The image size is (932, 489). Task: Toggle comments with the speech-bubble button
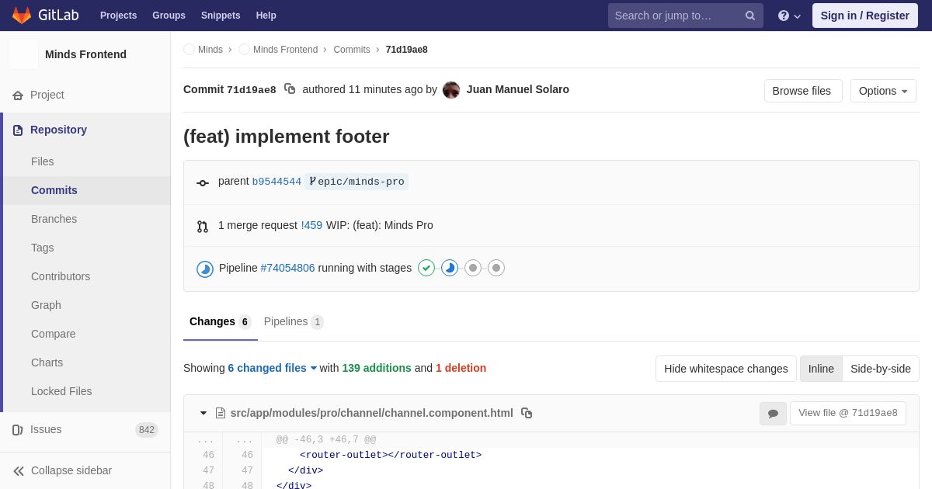click(x=773, y=414)
